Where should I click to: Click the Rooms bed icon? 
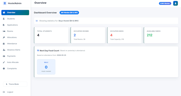pyautogui.click(x=4, y=31)
